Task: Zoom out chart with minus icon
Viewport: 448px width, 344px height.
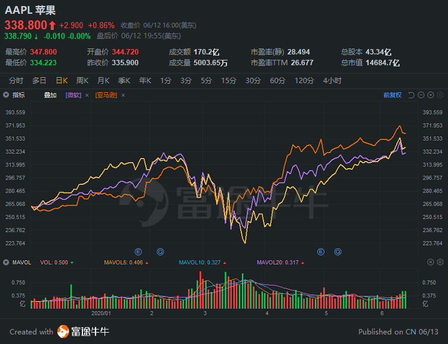Action: point(421,95)
